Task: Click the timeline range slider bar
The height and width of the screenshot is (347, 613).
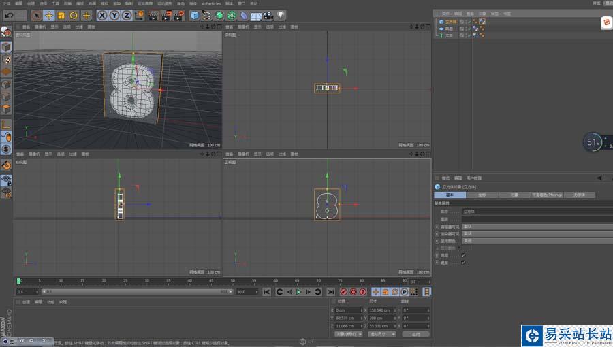Action: (136, 292)
